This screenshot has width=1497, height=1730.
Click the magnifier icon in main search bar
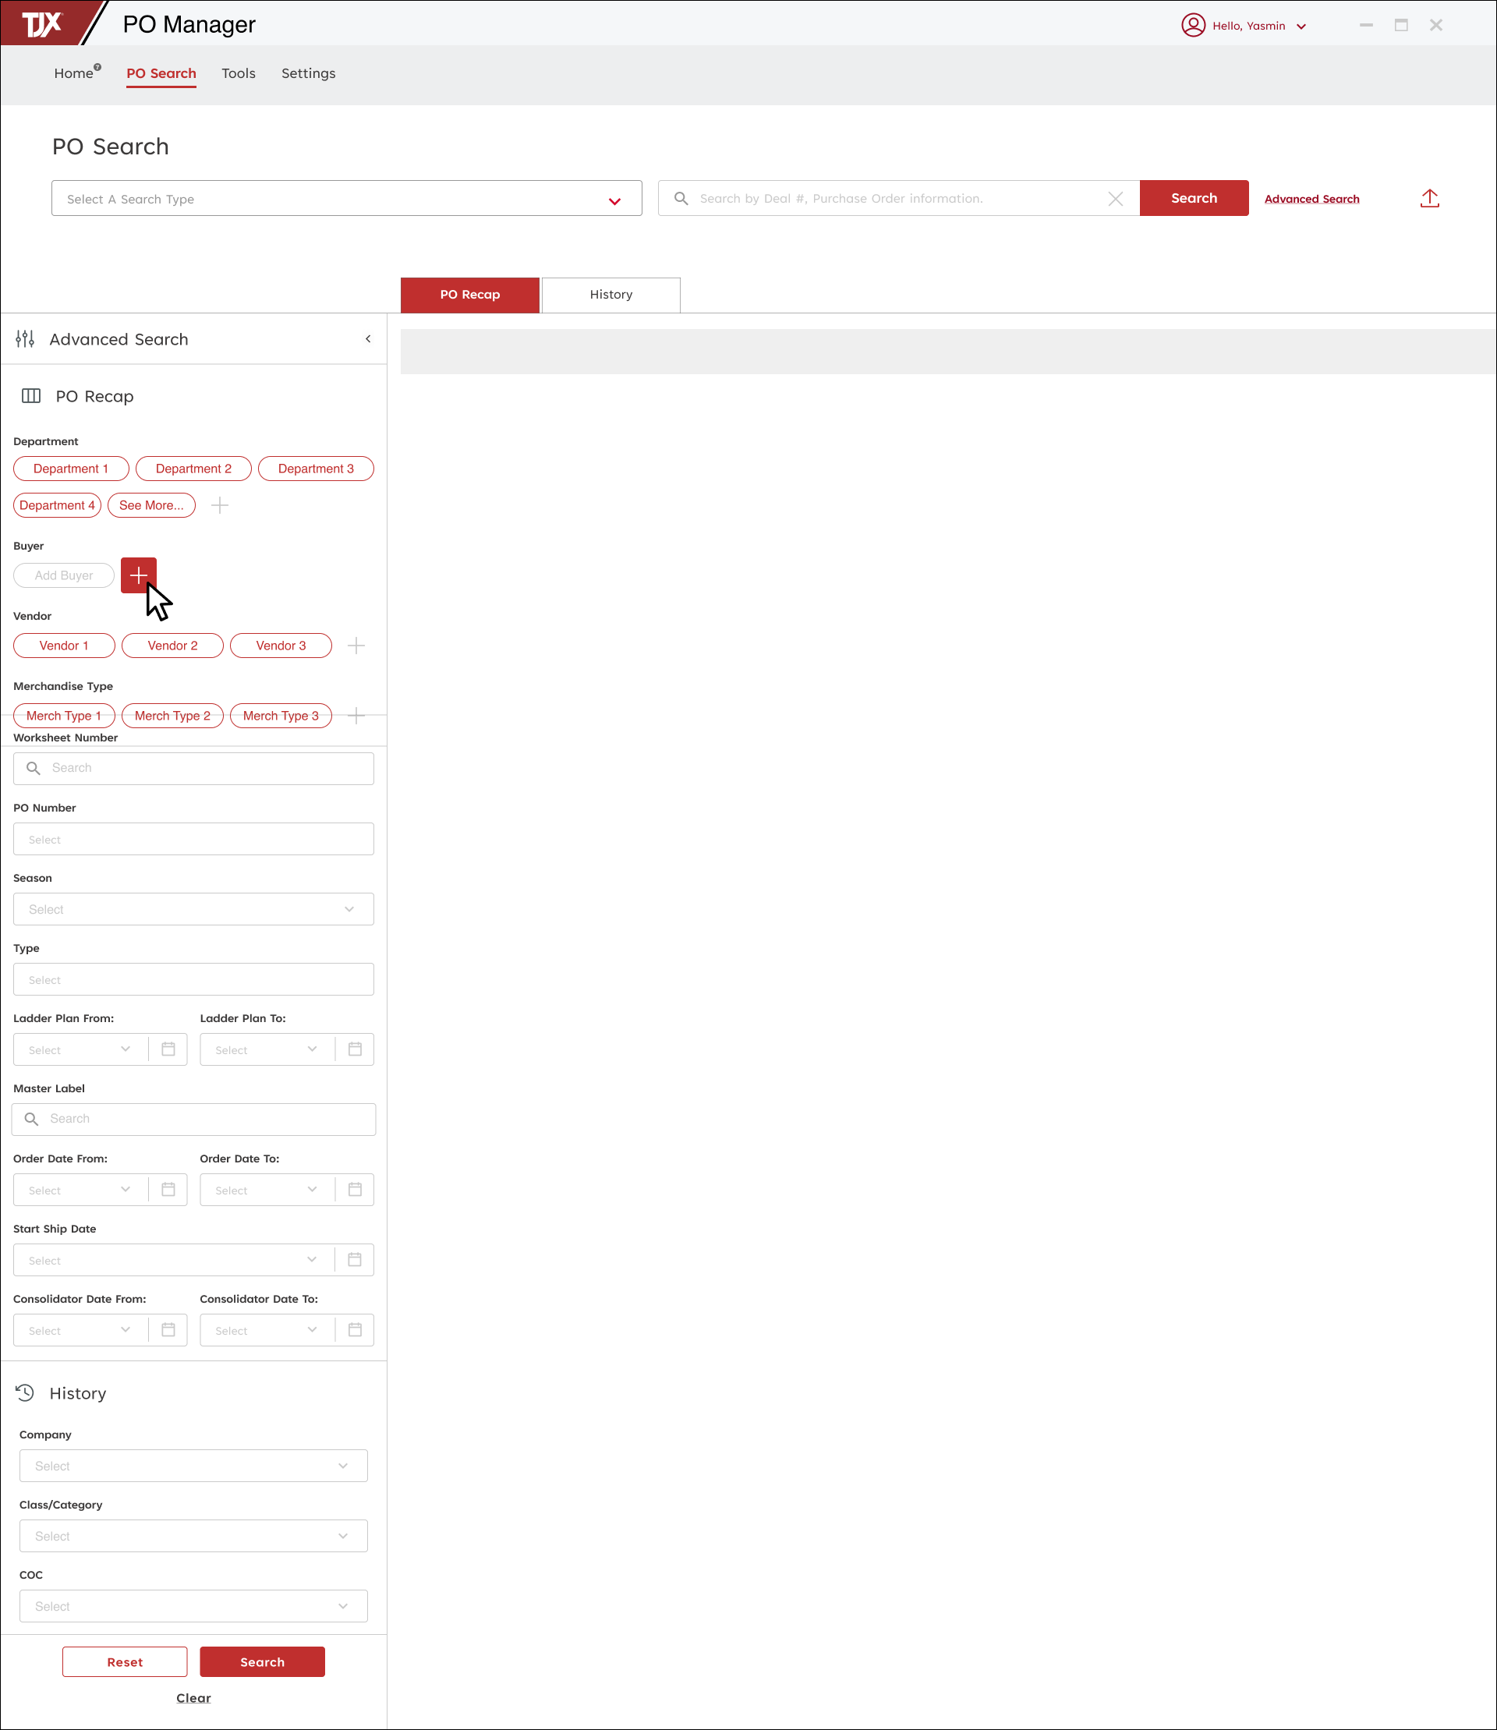click(681, 199)
